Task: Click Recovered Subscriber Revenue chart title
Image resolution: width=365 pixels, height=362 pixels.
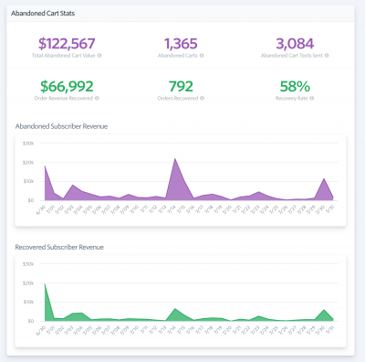Action: (x=59, y=247)
